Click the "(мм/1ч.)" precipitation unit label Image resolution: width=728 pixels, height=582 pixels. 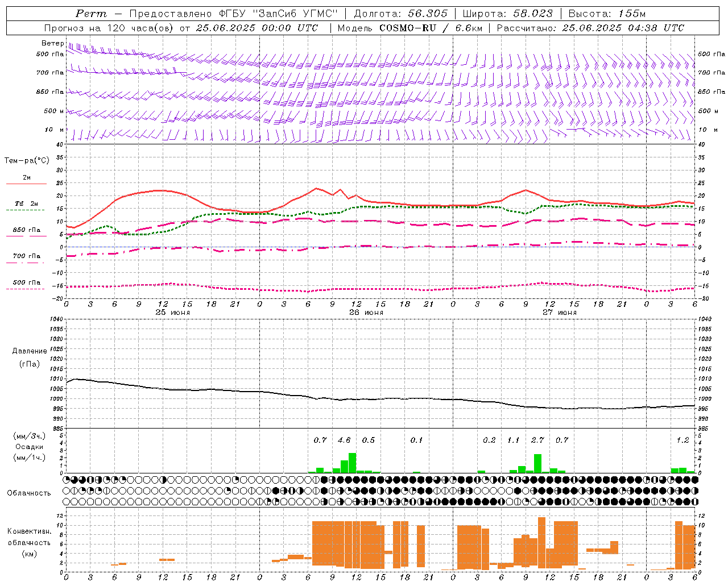pyautogui.click(x=30, y=458)
